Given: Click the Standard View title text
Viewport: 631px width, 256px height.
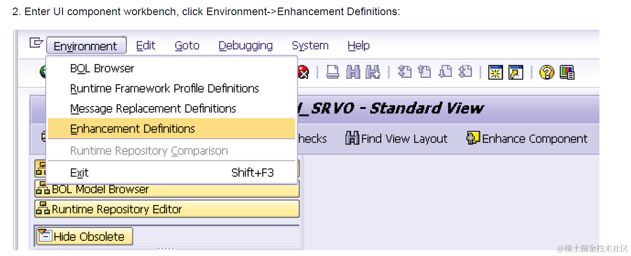Looking at the screenshot, I should pos(427,108).
